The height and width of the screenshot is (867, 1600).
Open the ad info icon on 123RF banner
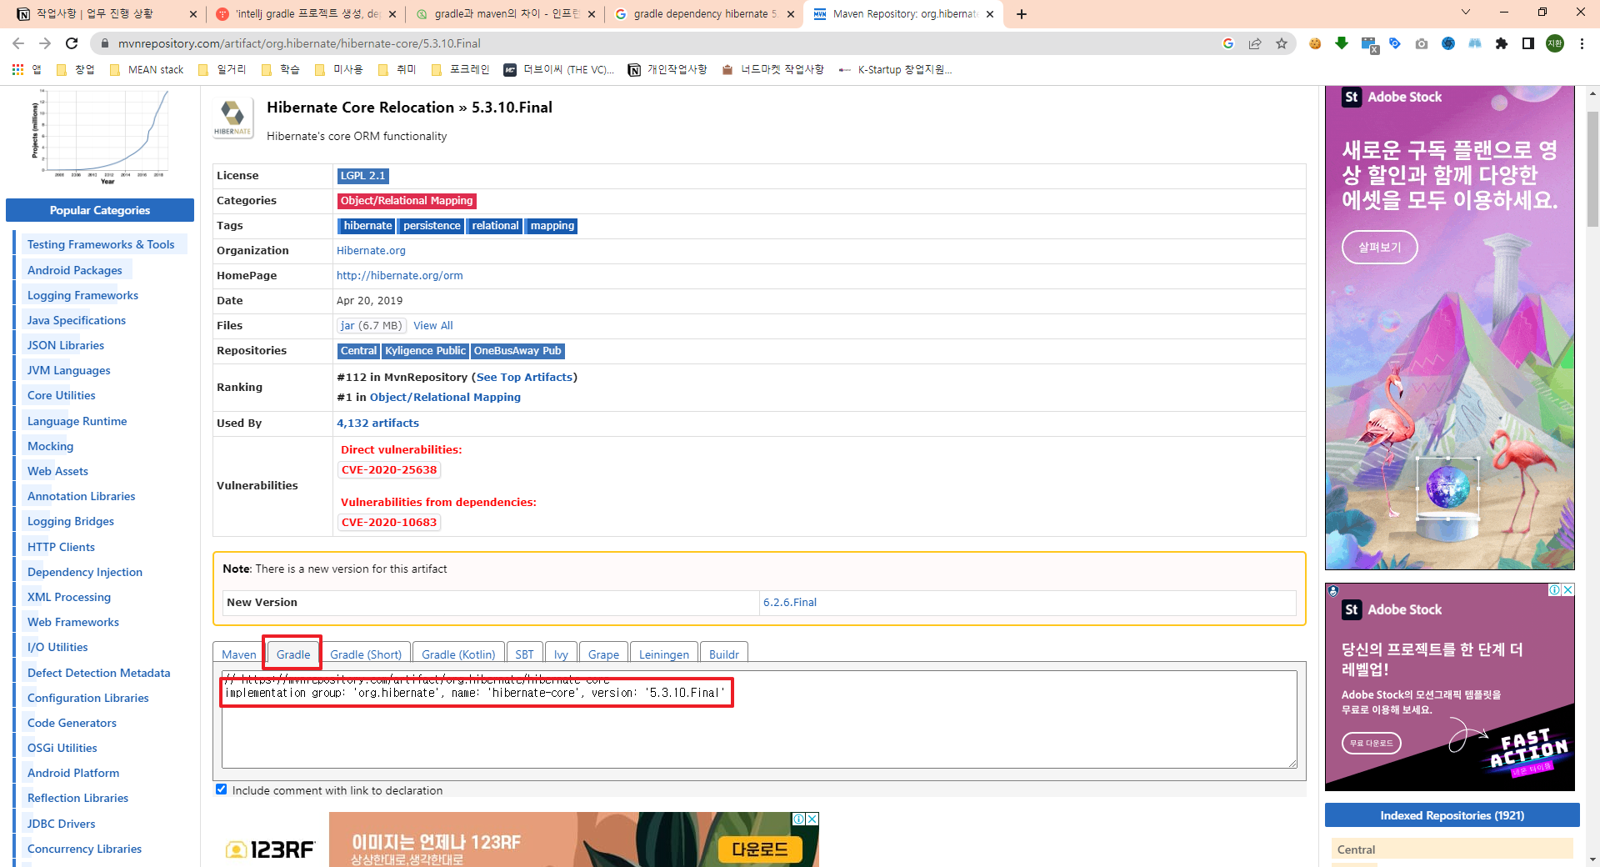point(798,819)
